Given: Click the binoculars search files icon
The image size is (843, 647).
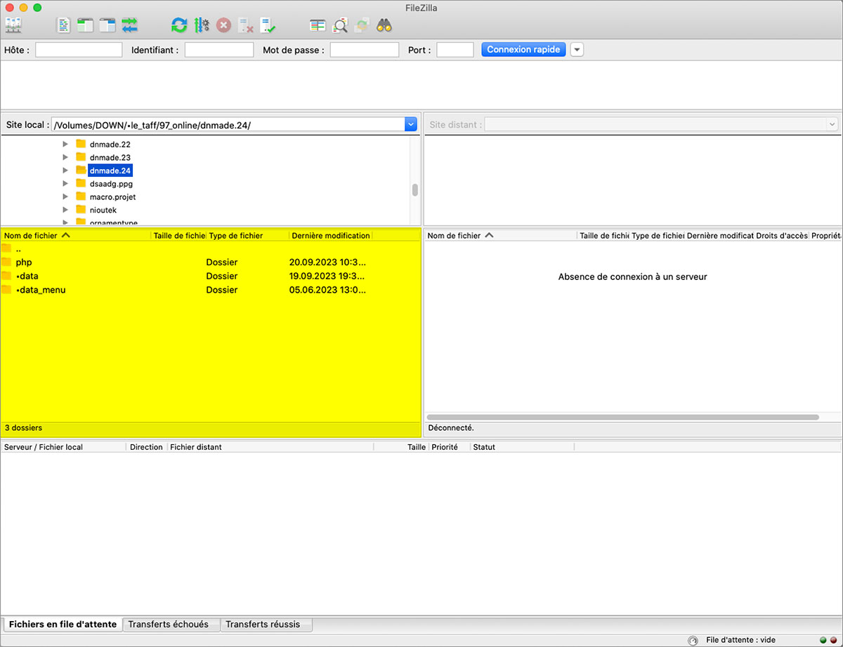Looking at the screenshot, I should [384, 26].
